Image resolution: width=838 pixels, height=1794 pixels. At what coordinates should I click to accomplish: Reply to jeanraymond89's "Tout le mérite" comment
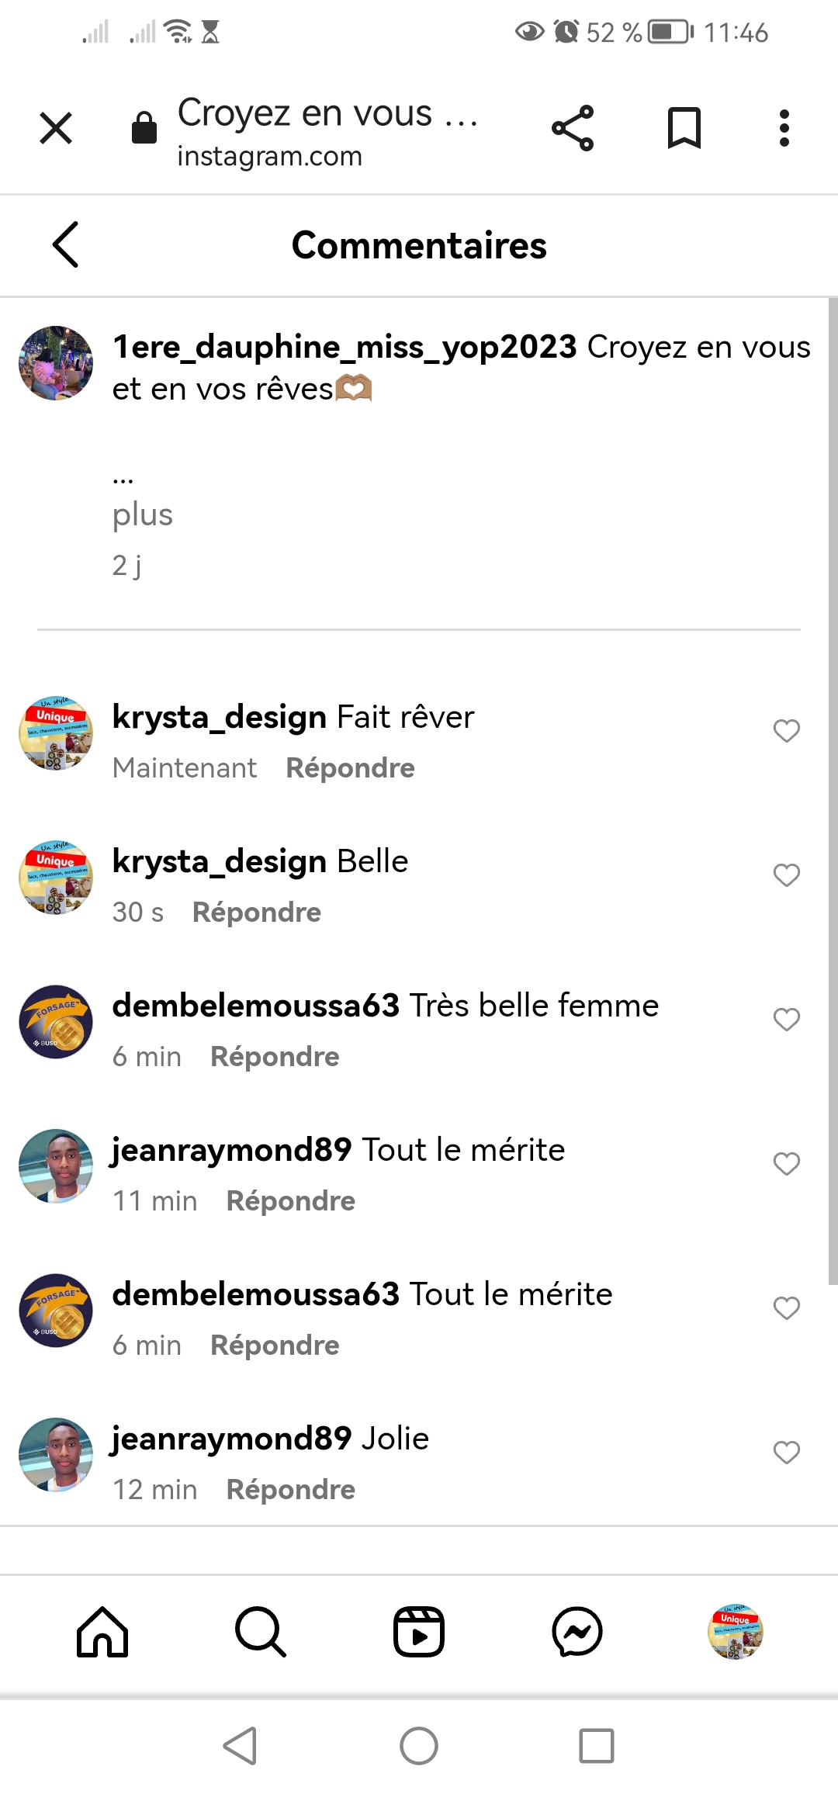click(290, 1201)
